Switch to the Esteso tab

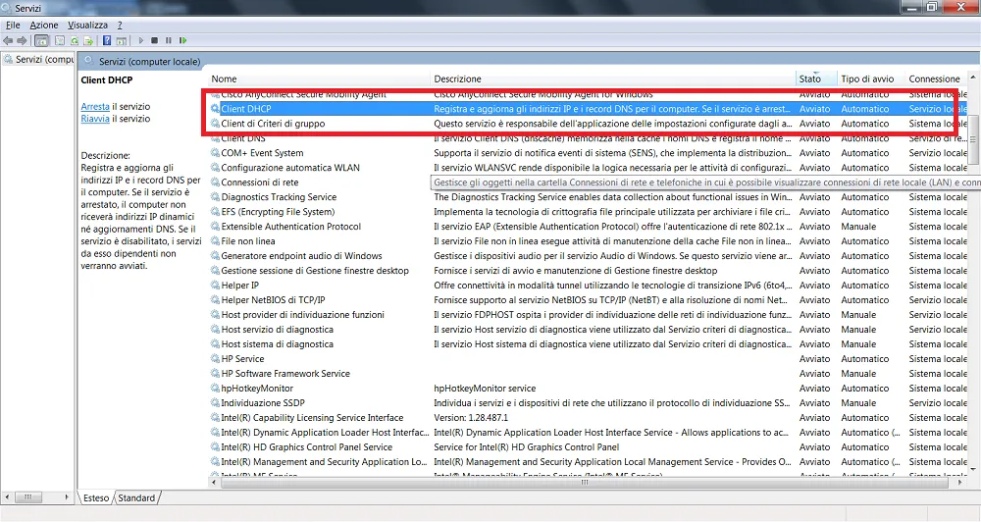click(96, 498)
